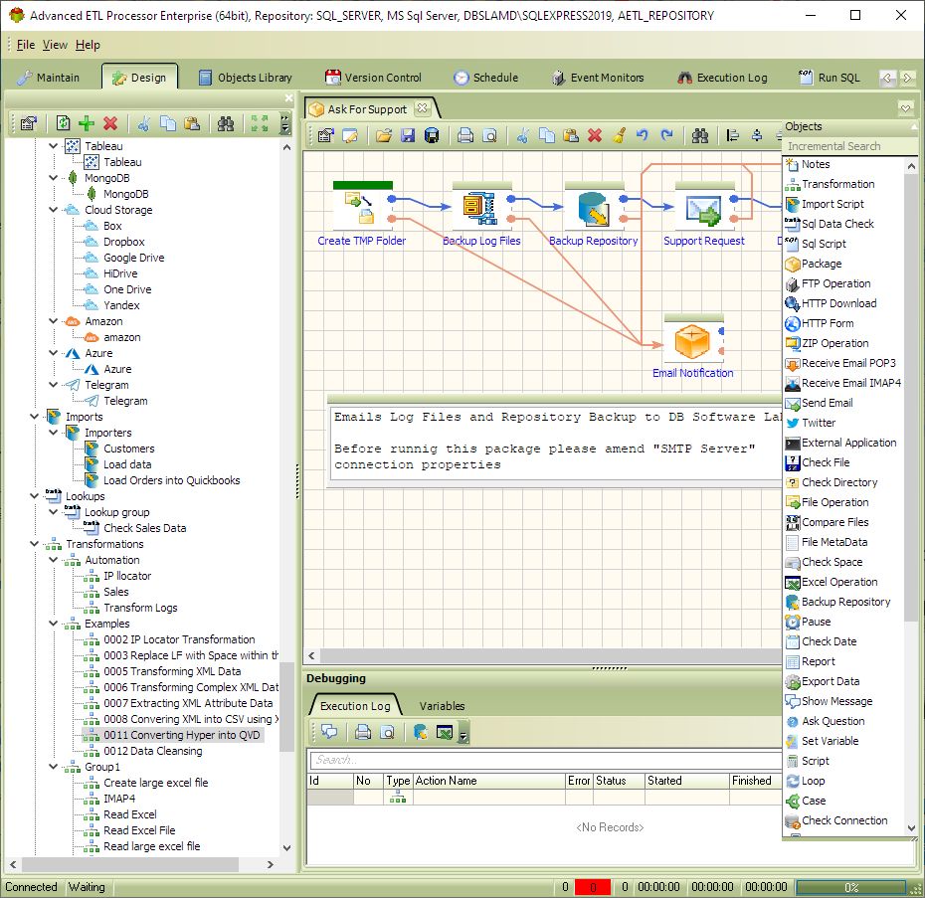Screen dimensions: 925x898
Task: Select the Email Notification package node
Action: tap(693, 341)
